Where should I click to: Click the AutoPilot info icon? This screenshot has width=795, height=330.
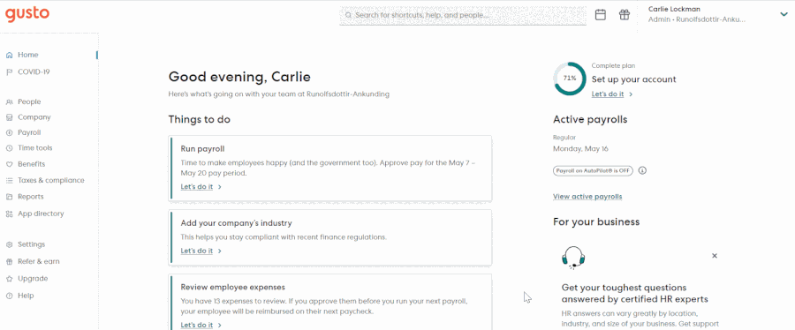pyautogui.click(x=642, y=170)
